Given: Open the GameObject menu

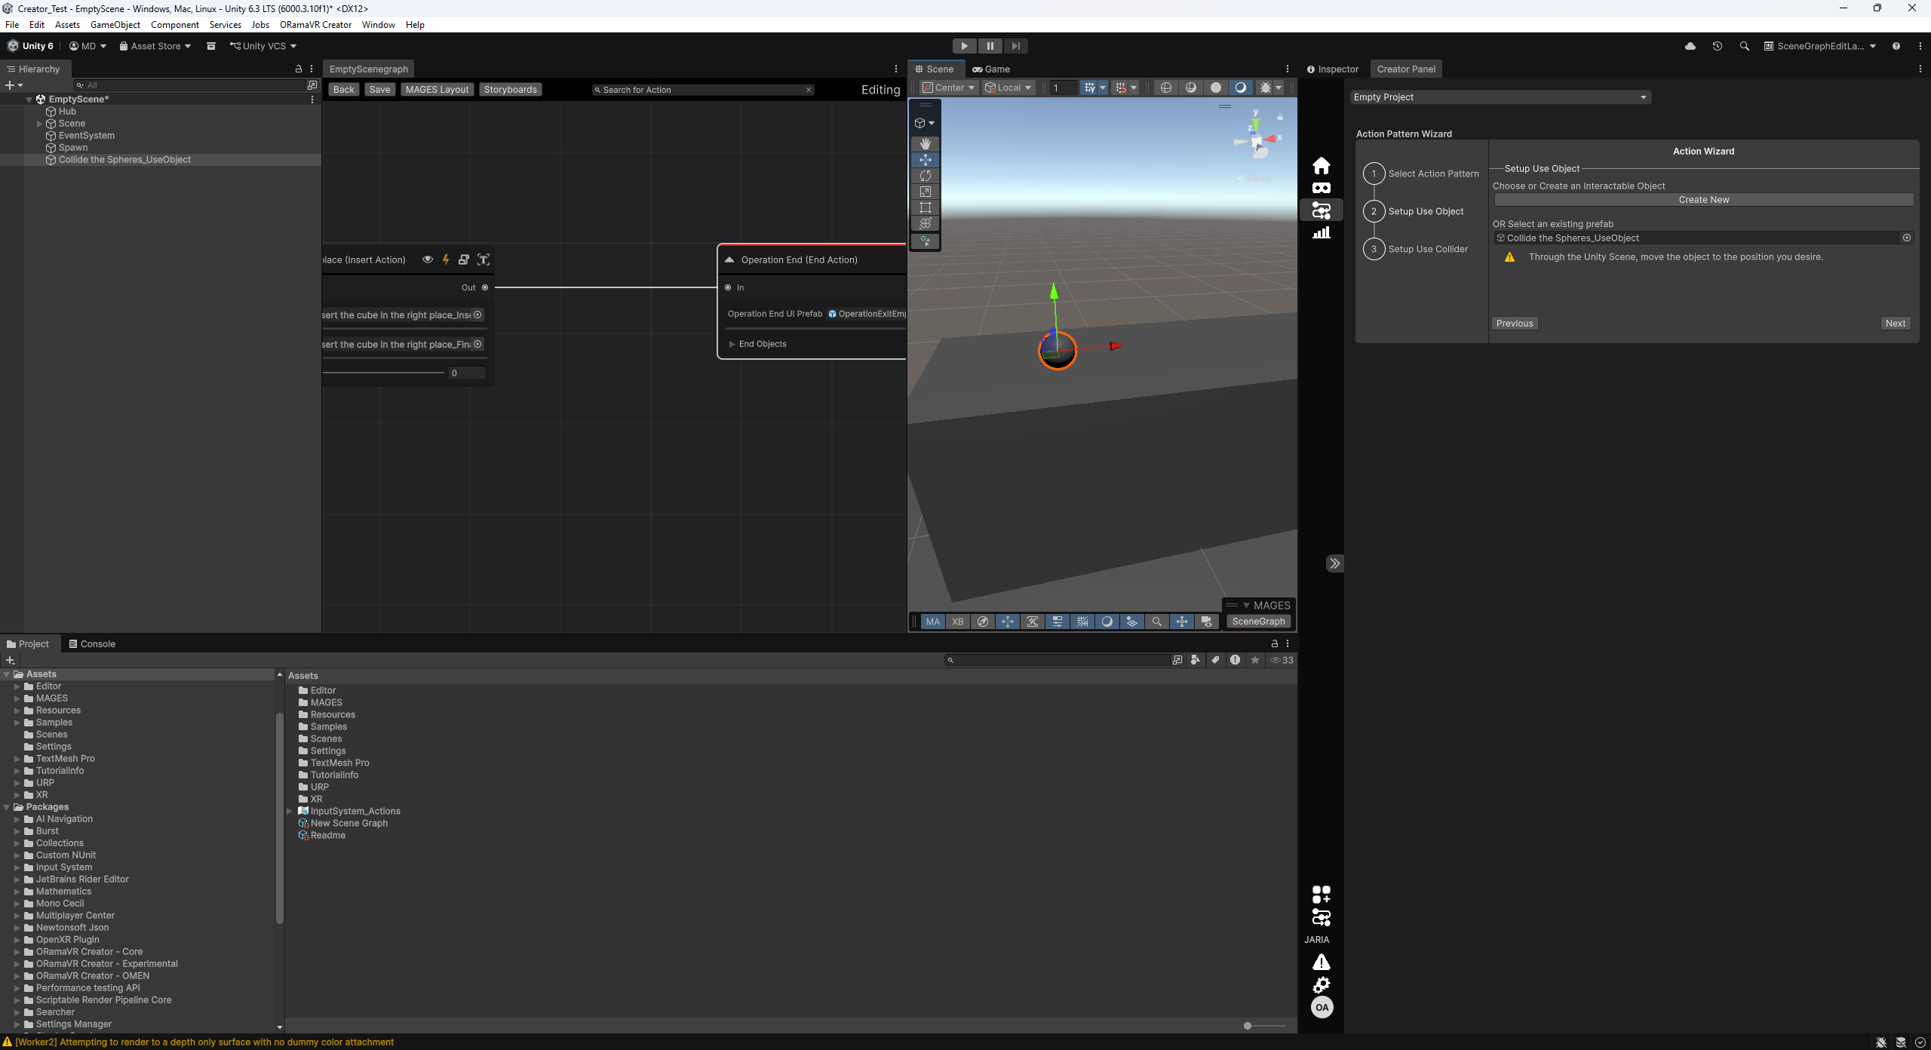Looking at the screenshot, I should click(x=115, y=25).
